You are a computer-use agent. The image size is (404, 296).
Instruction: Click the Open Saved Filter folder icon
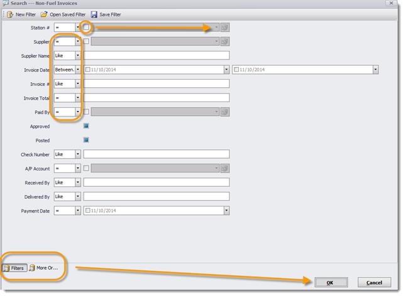point(44,14)
